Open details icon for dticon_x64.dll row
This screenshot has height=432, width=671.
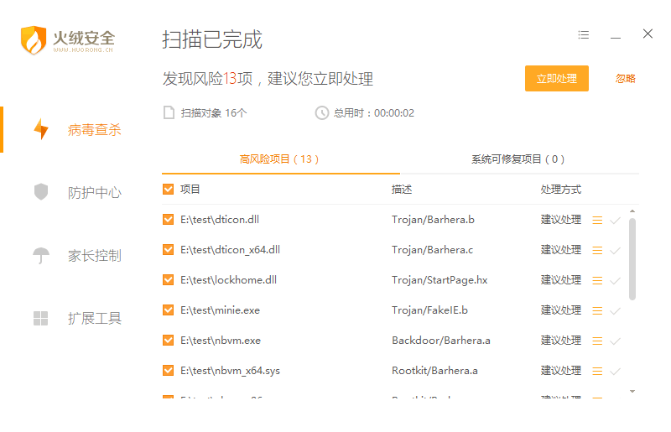[597, 251]
